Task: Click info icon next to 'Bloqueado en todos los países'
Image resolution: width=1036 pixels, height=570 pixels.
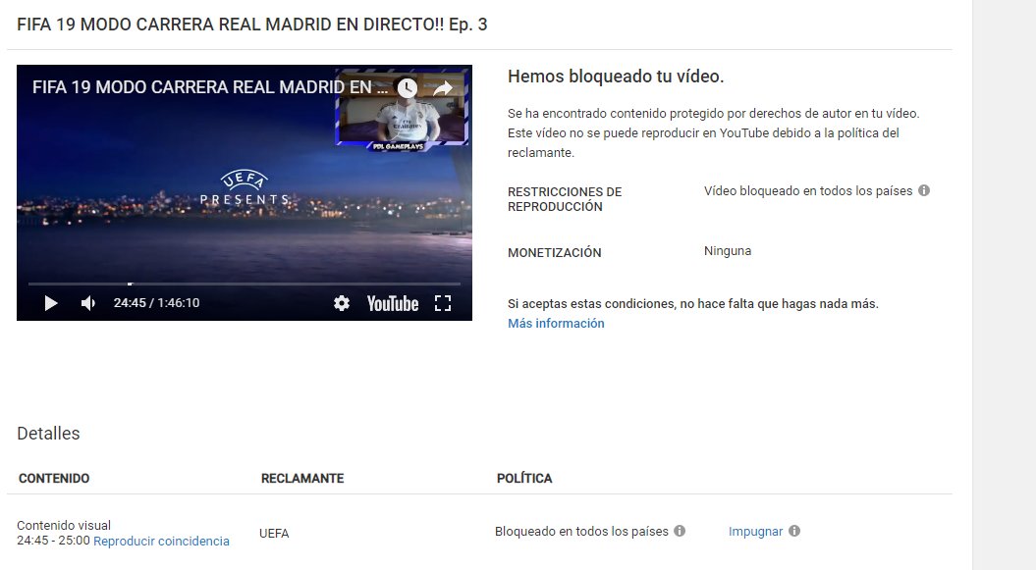Action: 680,531
